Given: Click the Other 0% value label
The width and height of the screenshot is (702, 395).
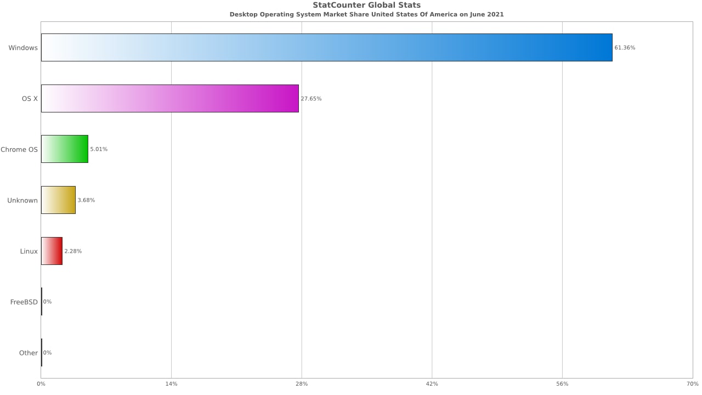Looking at the screenshot, I should coord(47,353).
